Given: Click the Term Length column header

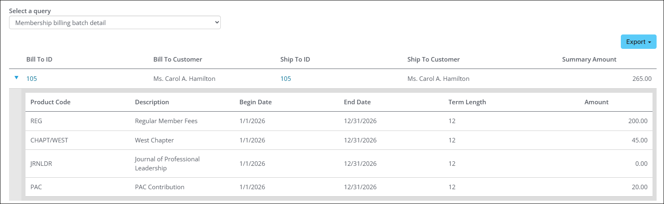Looking at the screenshot, I should [x=467, y=102].
